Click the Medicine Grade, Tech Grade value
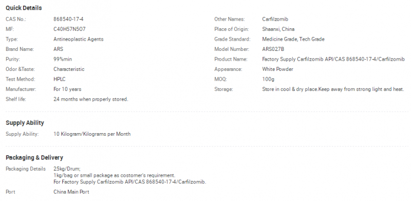This screenshot has width=411, height=201. point(293,39)
